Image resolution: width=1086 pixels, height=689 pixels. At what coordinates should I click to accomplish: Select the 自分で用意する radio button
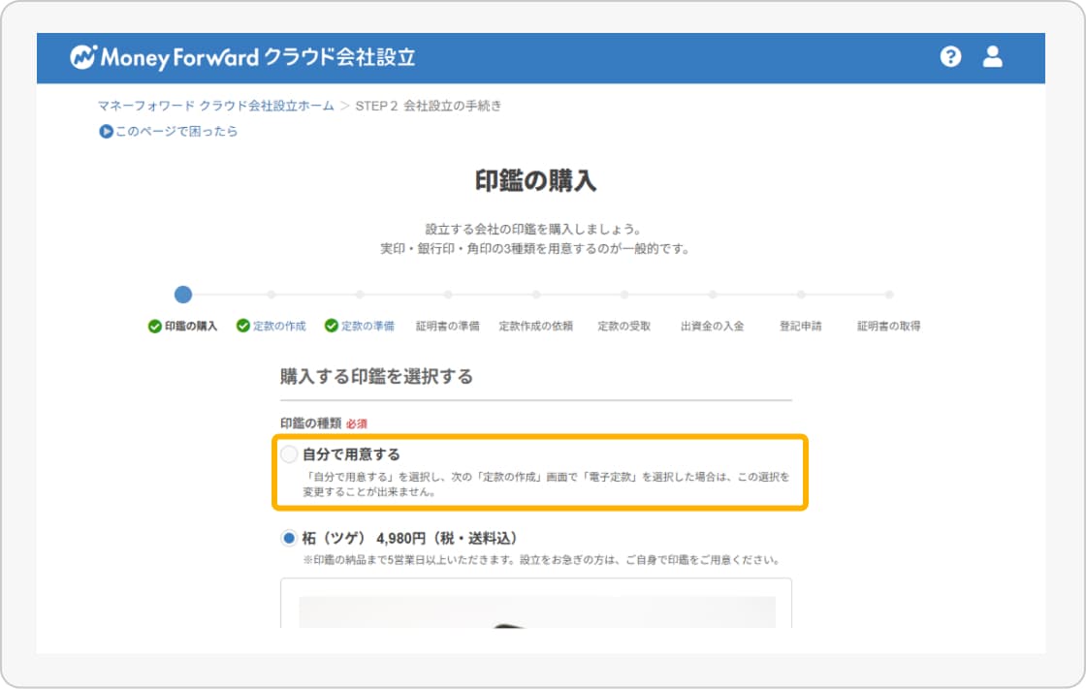click(289, 454)
